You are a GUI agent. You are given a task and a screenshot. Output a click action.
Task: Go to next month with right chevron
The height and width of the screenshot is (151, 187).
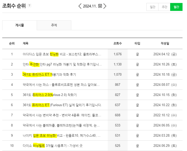point(105,6)
